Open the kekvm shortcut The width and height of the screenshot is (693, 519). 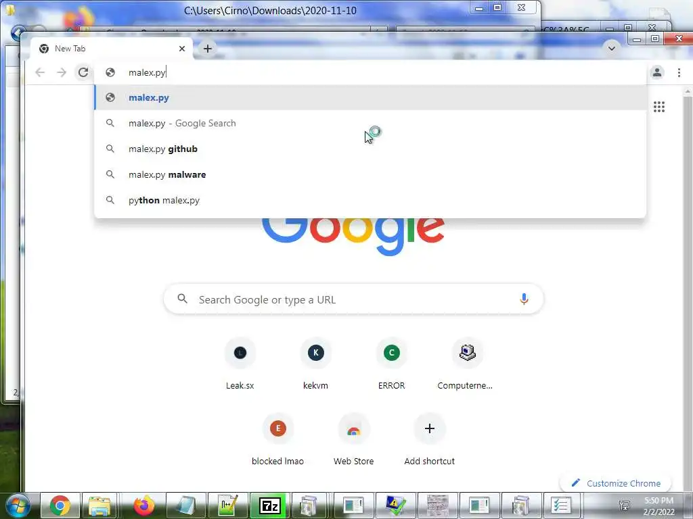point(315,364)
